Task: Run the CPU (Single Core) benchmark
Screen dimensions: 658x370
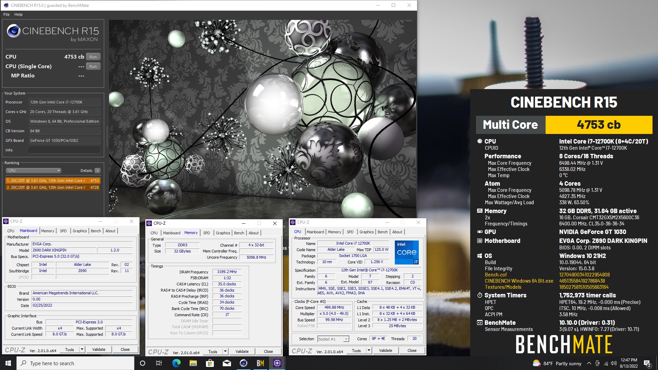Action: tap(93, 66)
